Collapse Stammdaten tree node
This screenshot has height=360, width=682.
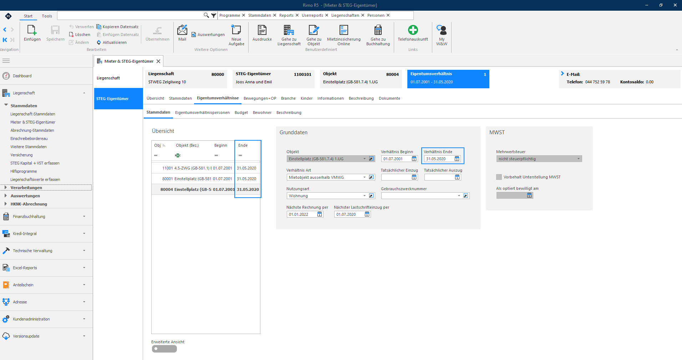point(6,105)
